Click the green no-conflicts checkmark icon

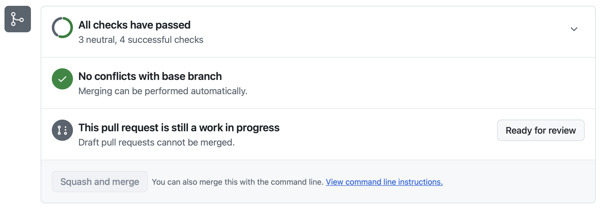click(62, 79)
